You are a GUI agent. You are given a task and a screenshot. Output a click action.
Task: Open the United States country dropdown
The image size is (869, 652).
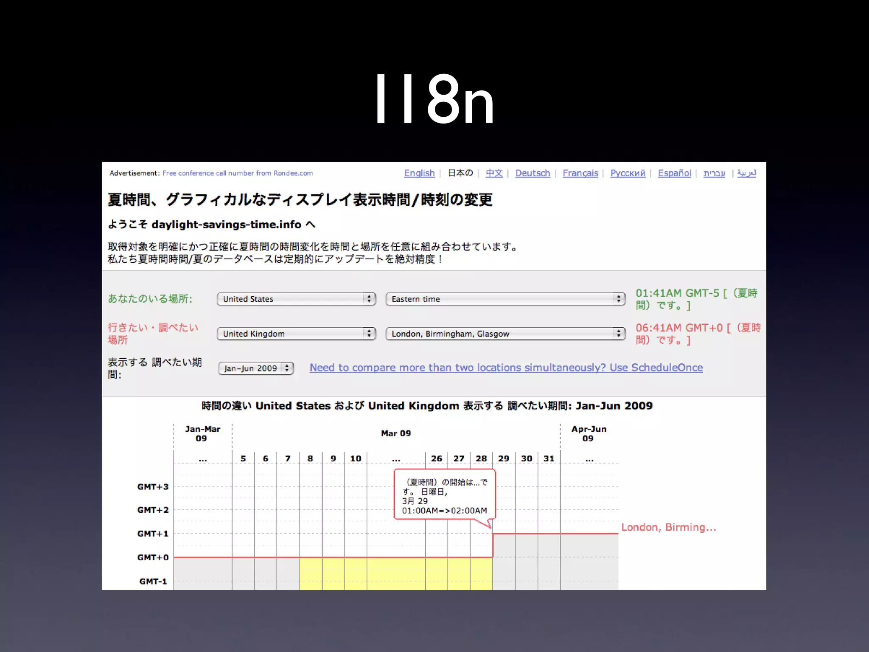[297, 299]
